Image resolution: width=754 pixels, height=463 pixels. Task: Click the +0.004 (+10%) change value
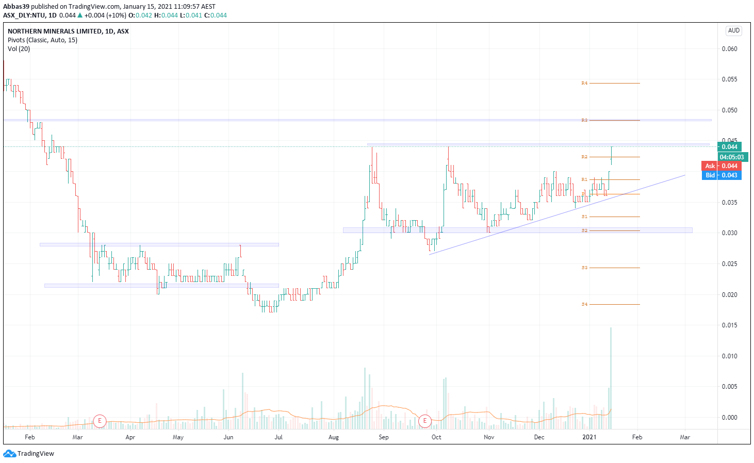(x=106, y=15)
